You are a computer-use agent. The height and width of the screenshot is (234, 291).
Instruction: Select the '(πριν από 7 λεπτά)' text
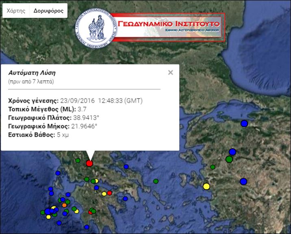31,82
